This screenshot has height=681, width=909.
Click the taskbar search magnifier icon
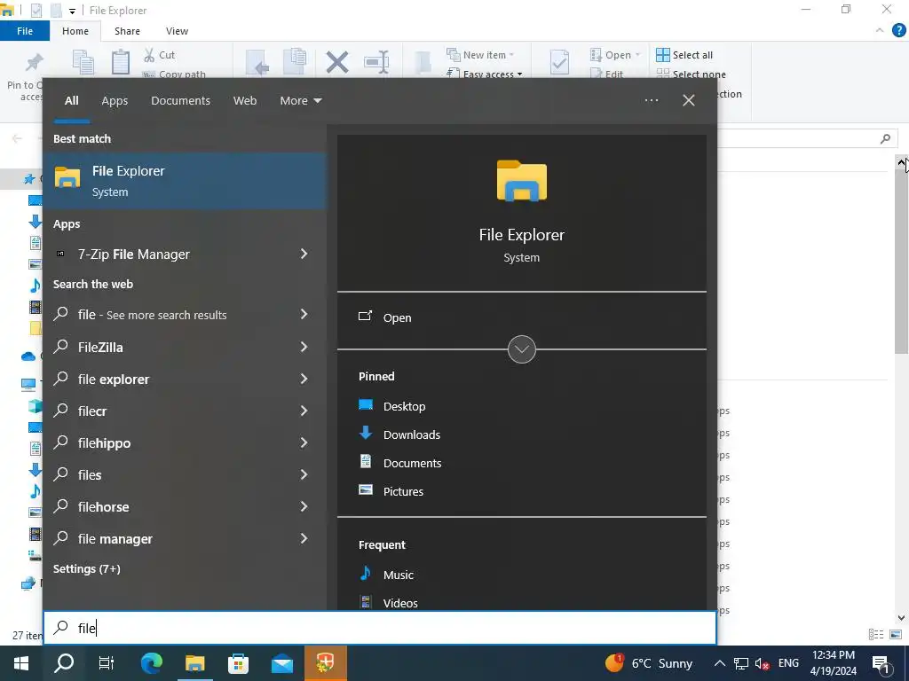click(64, 663)
